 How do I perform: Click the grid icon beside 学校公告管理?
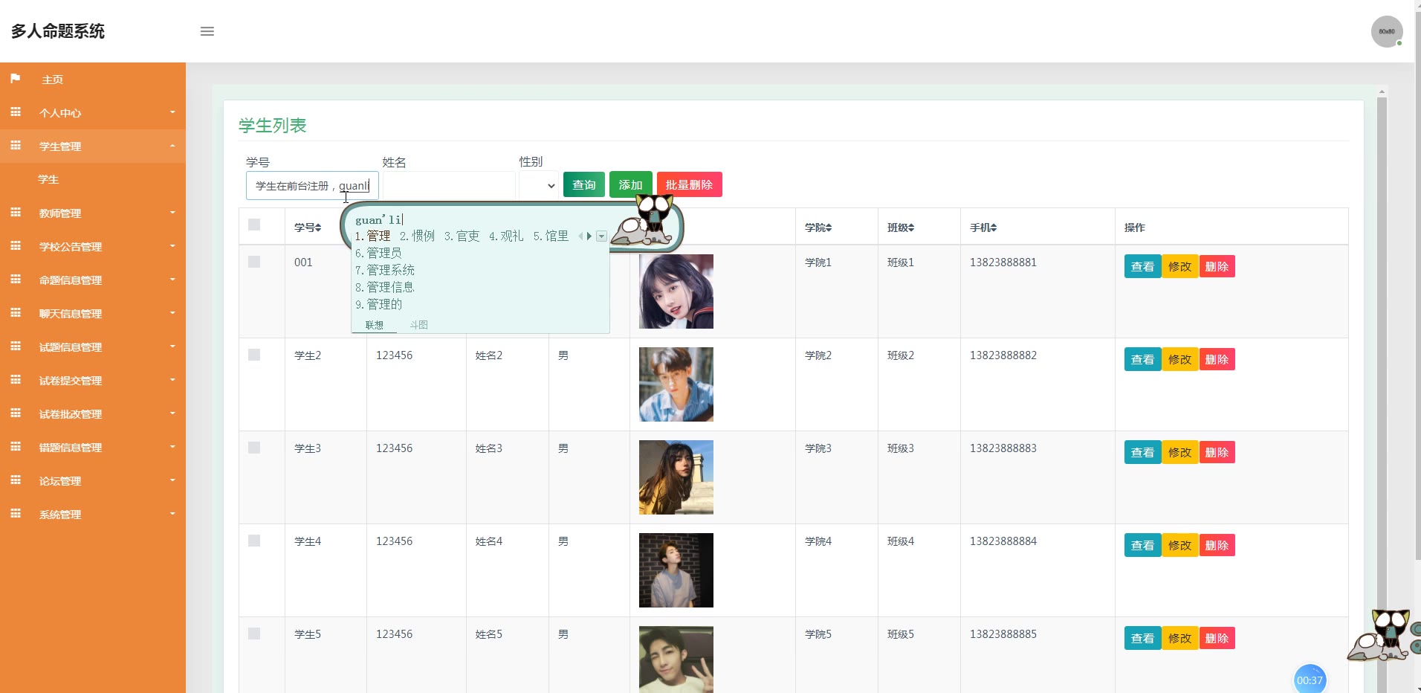pyautogui.click(x=16, y=245)
